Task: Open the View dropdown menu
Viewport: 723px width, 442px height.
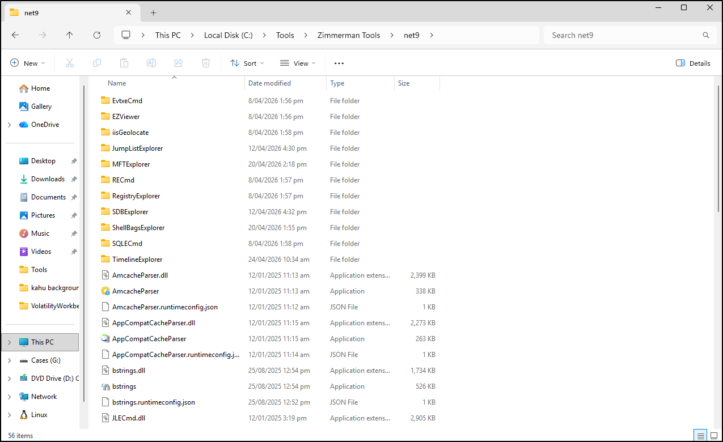Action: pos(298,63)
